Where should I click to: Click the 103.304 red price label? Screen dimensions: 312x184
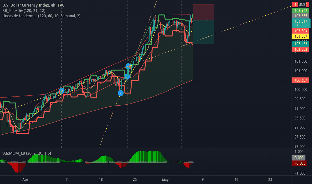point(301,31)
